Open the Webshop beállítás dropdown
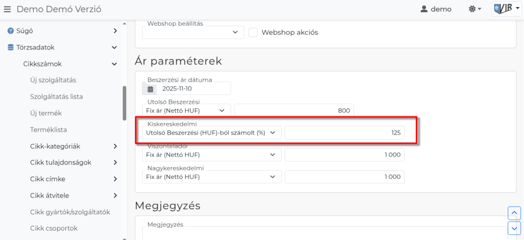This screenshot has height=240, width=524. coord(193,33)
